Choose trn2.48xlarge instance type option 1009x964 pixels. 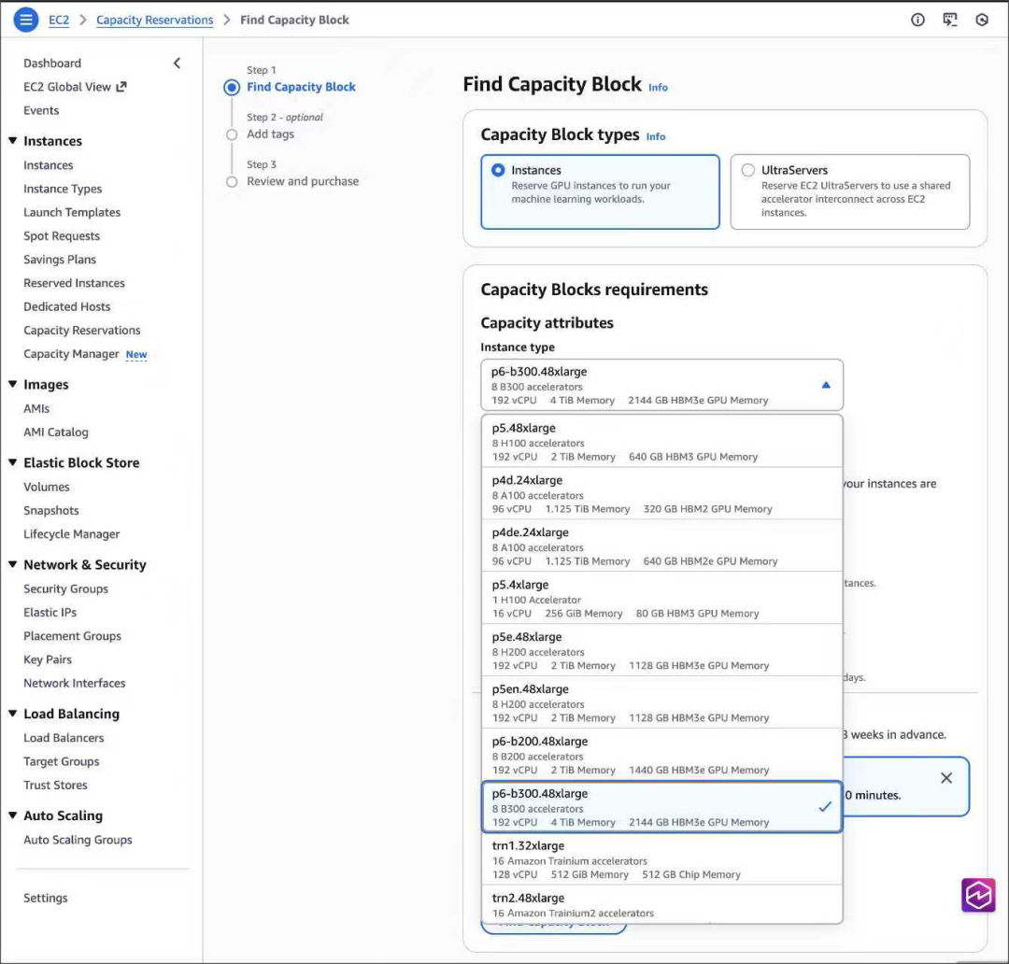point(661,905)
